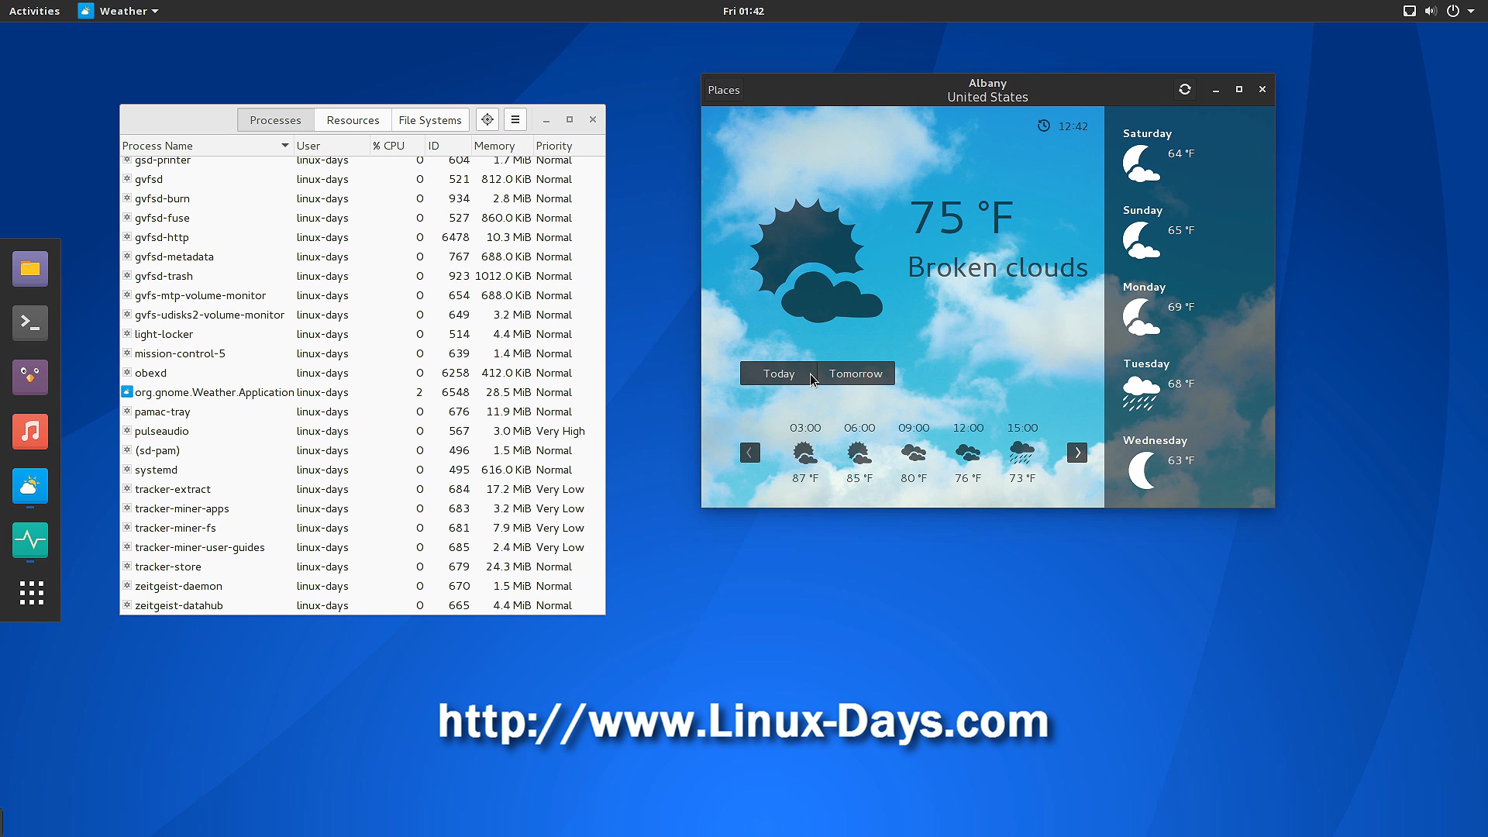Show all applications grid in the dock

pos(31,593)
